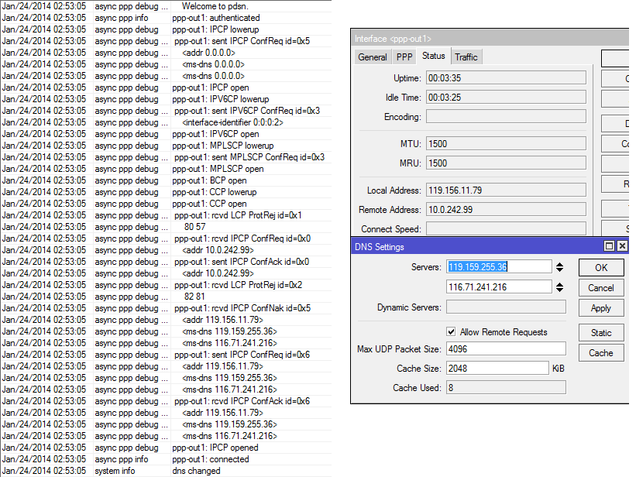Apply the DNS server configuration
The height and width of the screenshot is (477, 636).
(600, 307)
